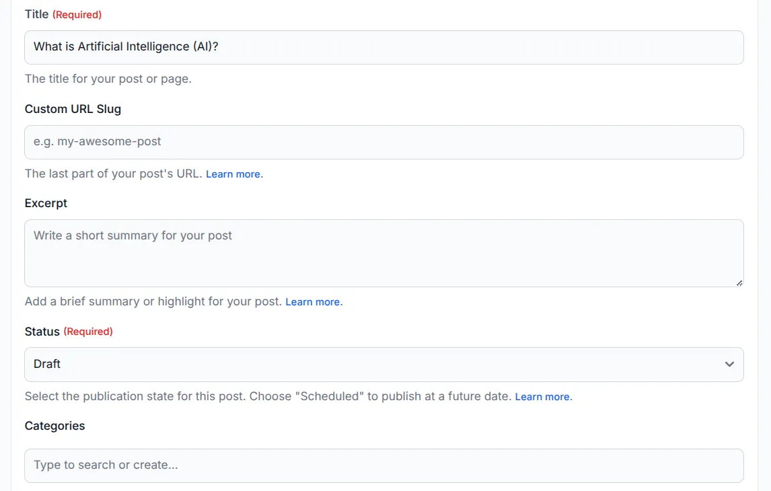Click the chevron on the Status selector
Viewport: 771px width, 491px height.
(x=729, y=364)
